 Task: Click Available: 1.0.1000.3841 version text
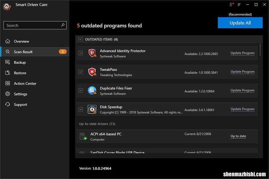point(201,72)
